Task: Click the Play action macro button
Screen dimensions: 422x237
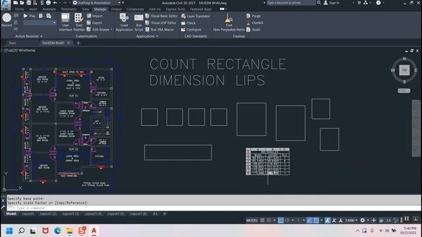Action: 30,16
